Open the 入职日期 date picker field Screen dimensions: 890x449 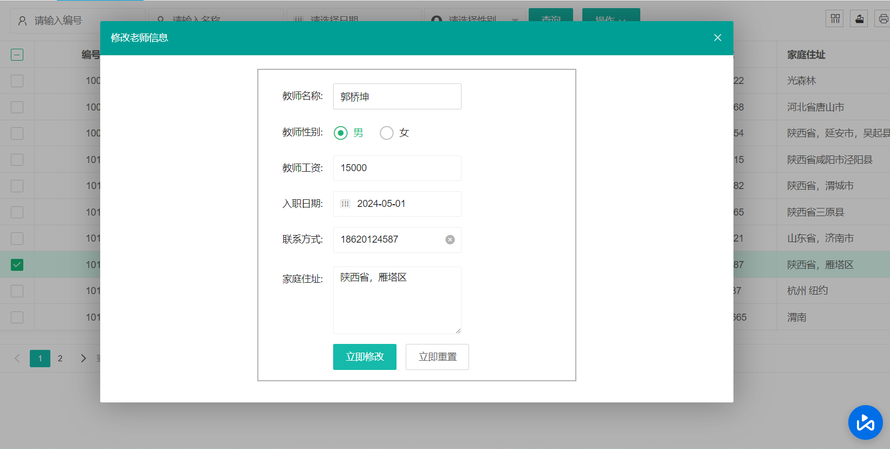point(397,204)
